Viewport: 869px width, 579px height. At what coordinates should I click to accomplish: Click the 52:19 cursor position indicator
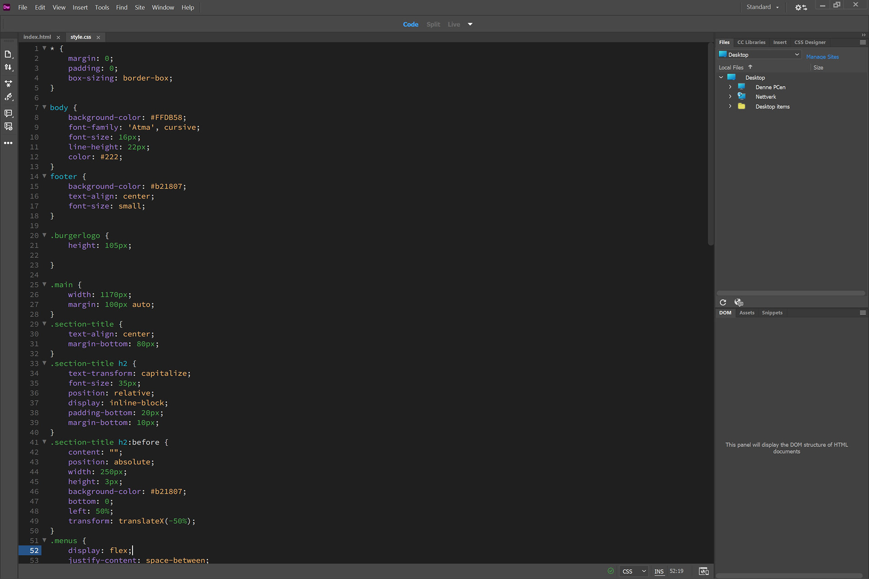point(677,571)
